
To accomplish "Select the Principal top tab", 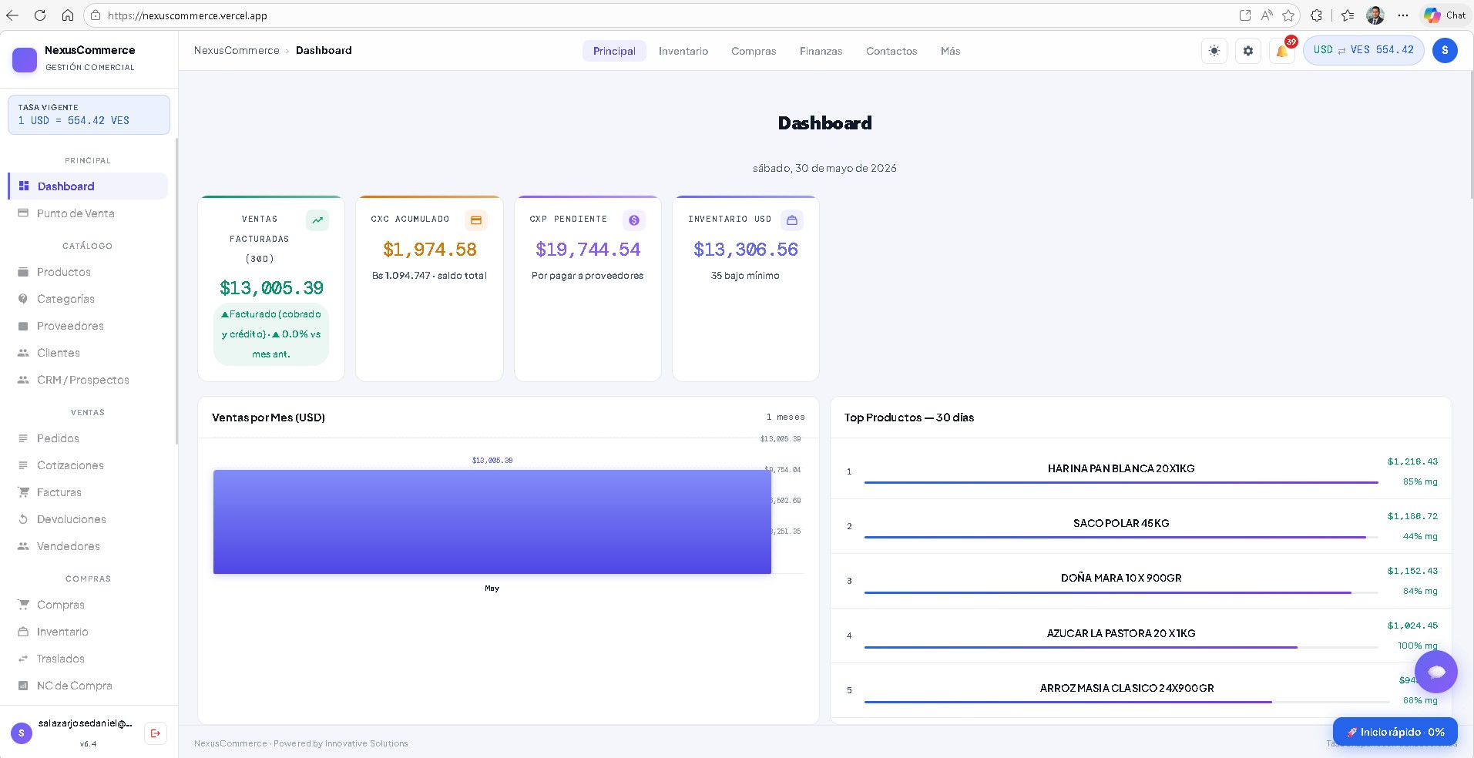I will point(614,51).
